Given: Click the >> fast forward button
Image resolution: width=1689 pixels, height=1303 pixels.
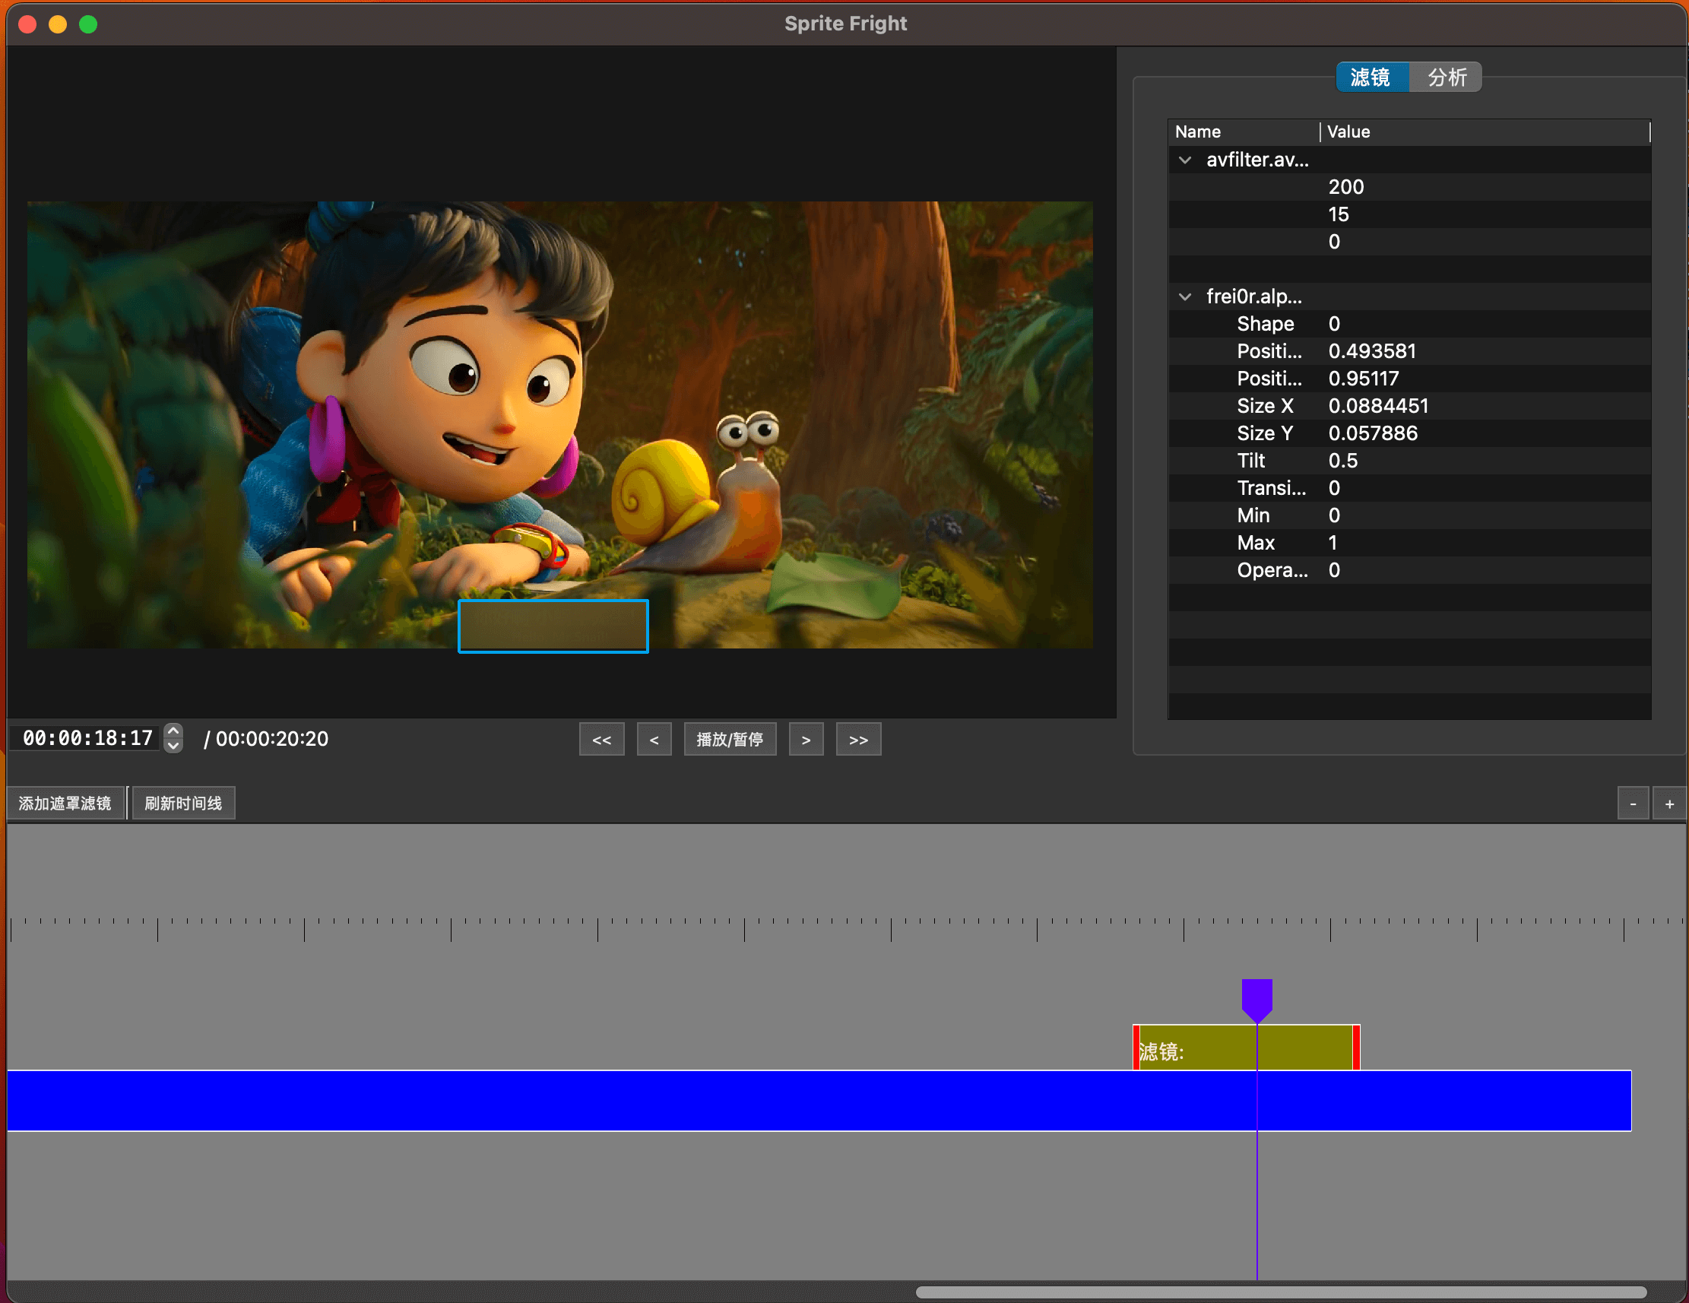Looking at the screenshot, I should 858,740.
